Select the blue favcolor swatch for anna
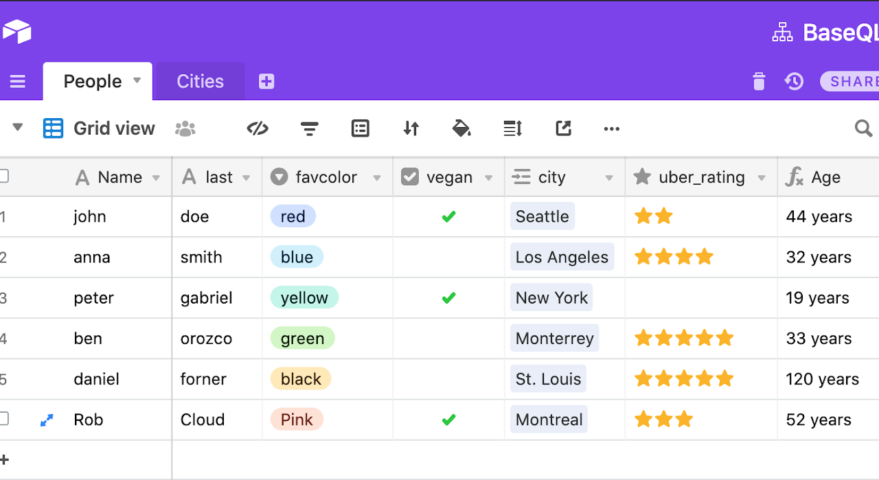 [297, 257]
